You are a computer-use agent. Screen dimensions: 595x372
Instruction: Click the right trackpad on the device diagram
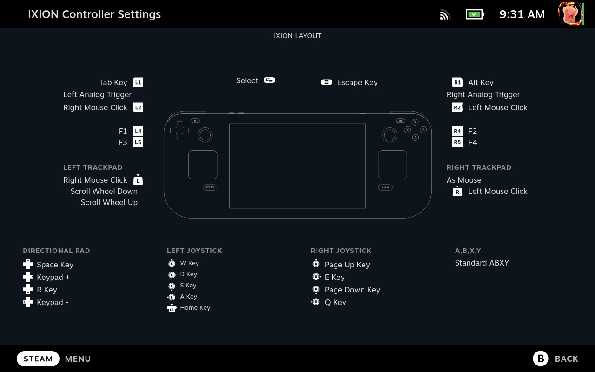(x=392, y=165)
